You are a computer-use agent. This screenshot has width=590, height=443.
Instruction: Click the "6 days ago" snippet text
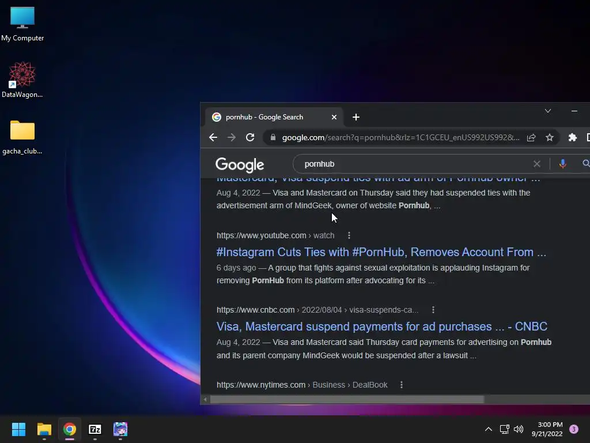[x=236, y=268]
